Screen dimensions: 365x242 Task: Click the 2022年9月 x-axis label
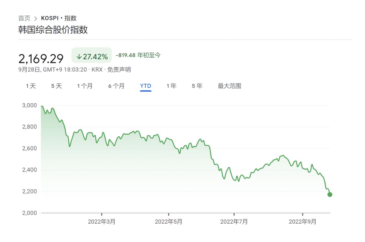click(x=302, y=222)
